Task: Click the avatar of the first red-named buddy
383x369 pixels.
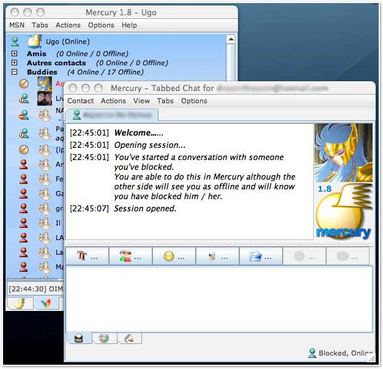Action: [45, 84]
